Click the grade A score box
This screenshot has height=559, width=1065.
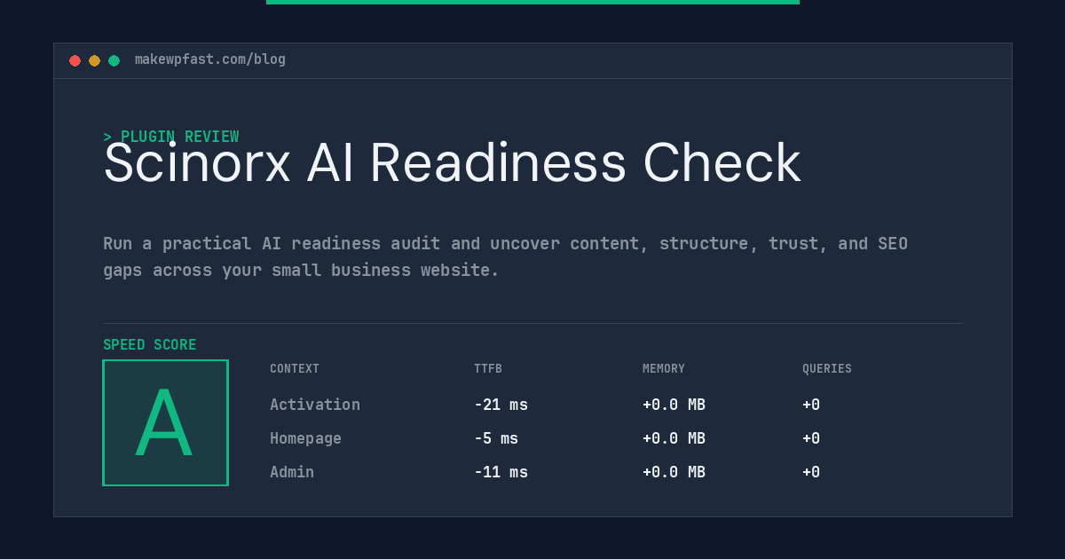pos(165,422)
